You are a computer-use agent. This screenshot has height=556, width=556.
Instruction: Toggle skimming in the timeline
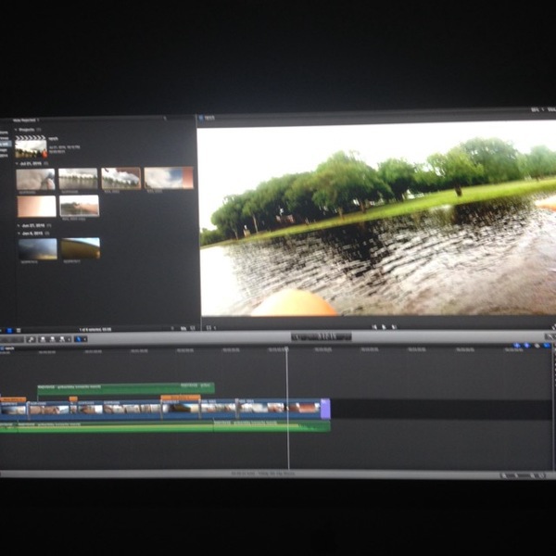[x=517, y=345]
